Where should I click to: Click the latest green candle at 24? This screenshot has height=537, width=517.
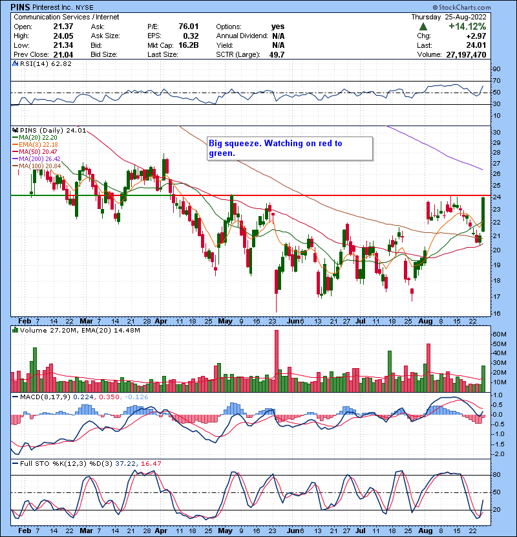(483, 214)
